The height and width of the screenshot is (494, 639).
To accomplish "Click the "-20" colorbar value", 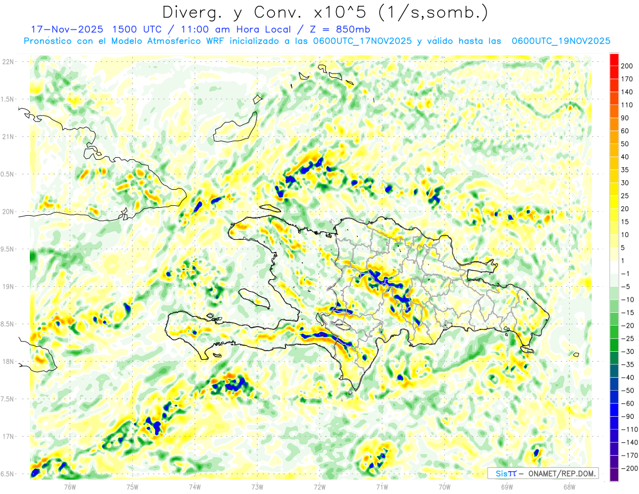I will click(628, 326).
